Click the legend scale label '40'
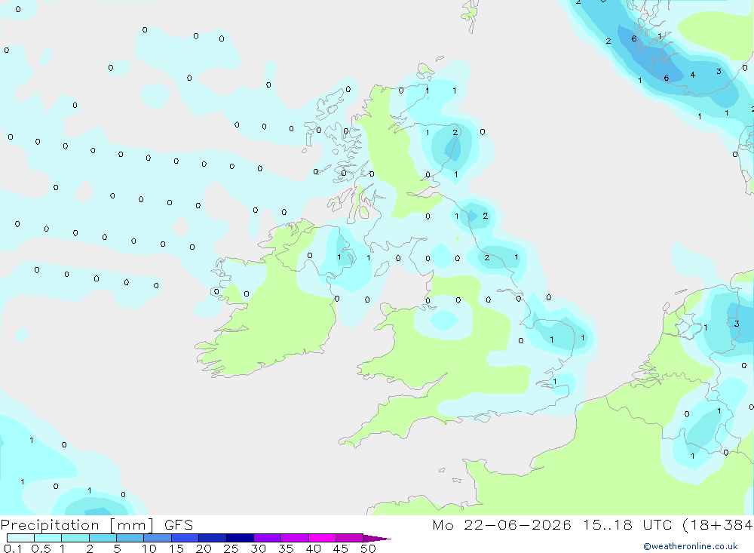 point(314,548)
